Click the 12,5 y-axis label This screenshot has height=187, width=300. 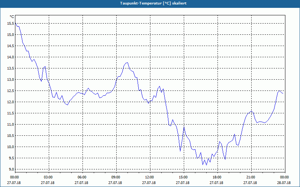11,91
